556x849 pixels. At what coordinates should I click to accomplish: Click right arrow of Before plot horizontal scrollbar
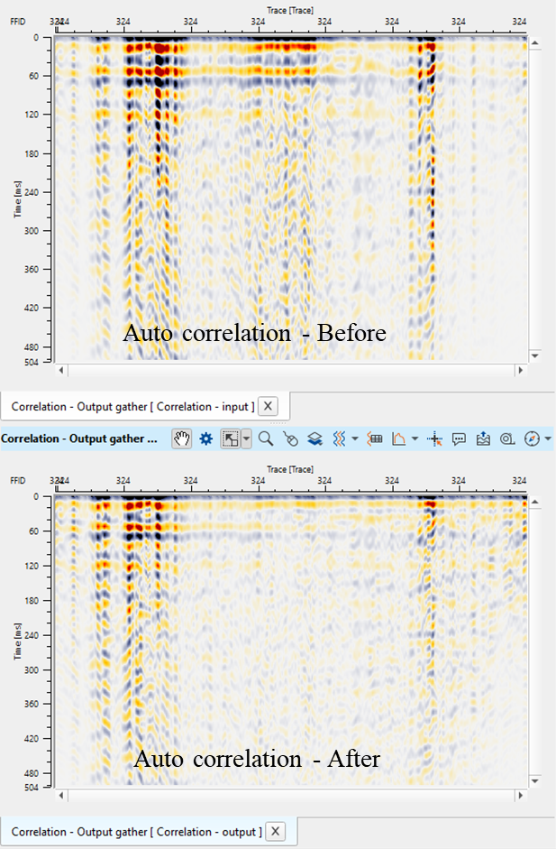click(x=520, y=370)
